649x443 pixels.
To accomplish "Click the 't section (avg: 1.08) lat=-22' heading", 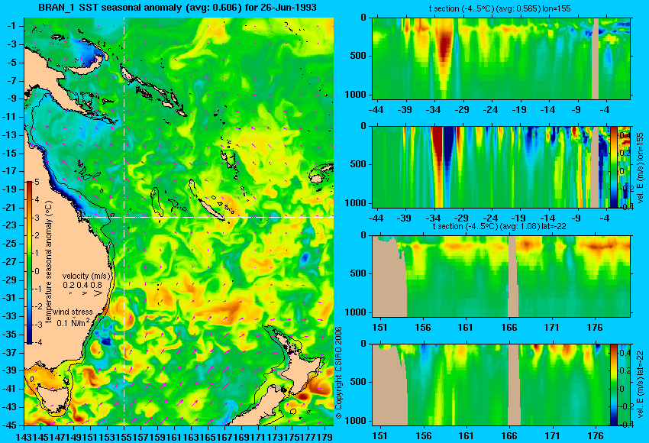I will click(499, 226).
